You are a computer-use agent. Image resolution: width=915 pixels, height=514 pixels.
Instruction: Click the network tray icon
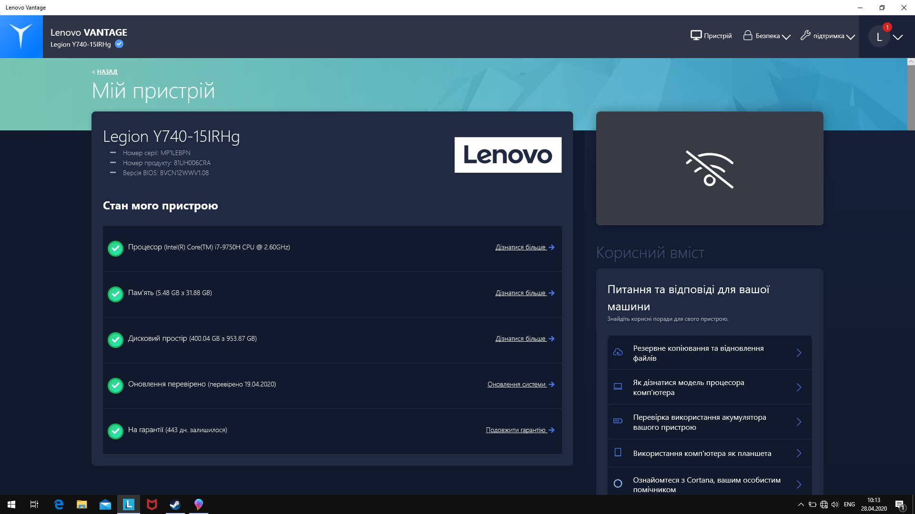(824, 504)
